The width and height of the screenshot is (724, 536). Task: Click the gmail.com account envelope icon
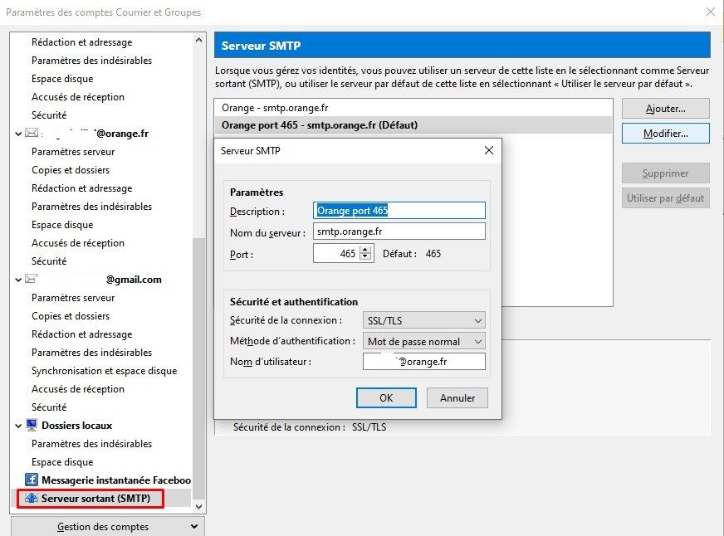click(x=32, y=279)
